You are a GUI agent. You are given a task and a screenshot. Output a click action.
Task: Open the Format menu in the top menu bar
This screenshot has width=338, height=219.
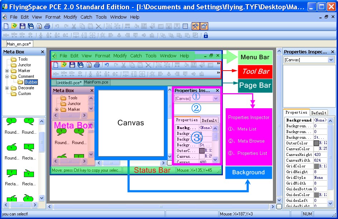pos(53,17)
